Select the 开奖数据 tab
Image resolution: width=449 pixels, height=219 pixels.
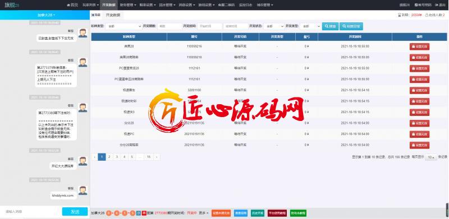pyautogui.click(x=113, y=15)
